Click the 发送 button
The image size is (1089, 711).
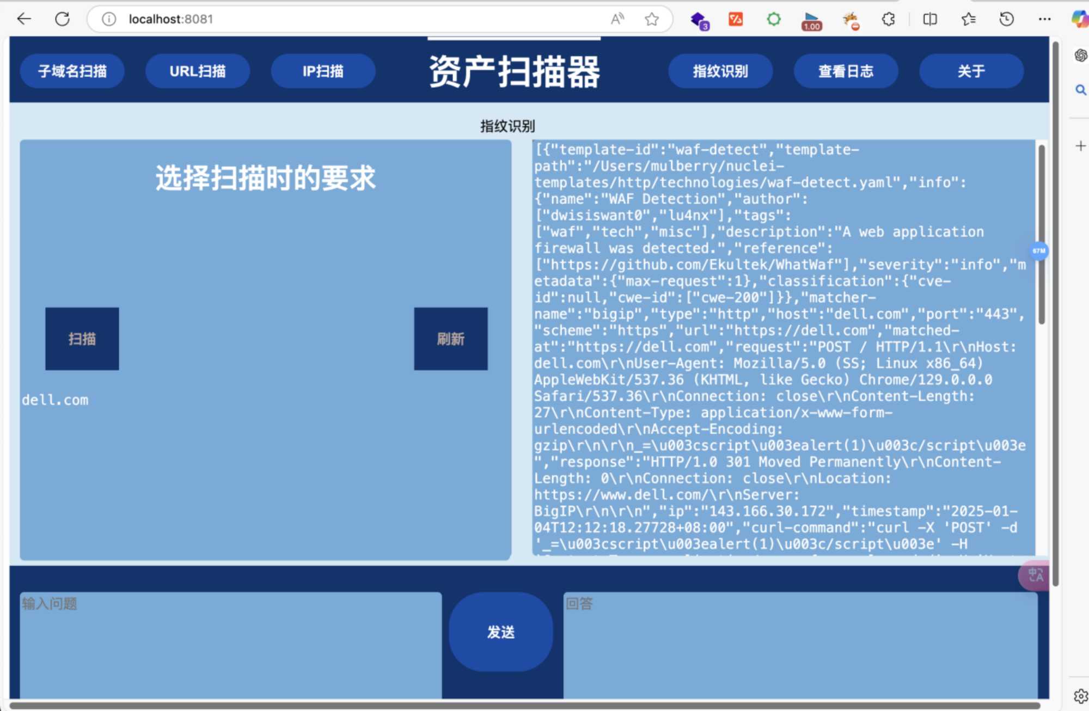point(500,632)
